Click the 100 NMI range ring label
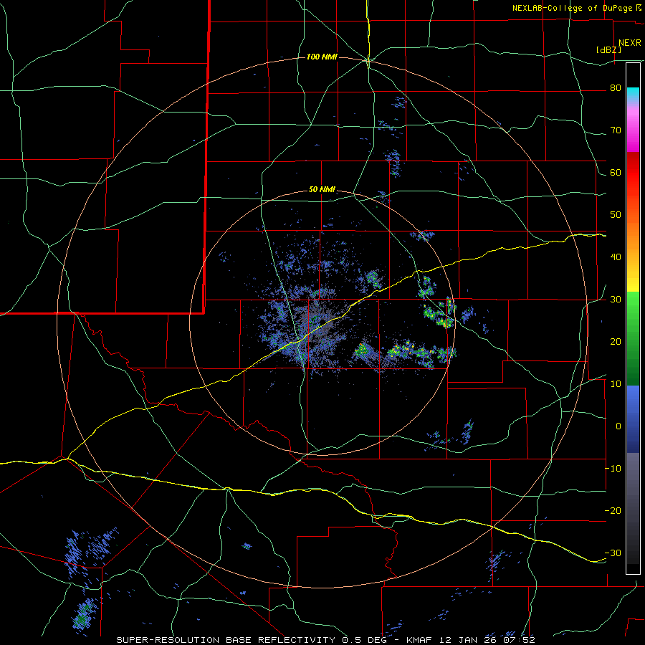 pos(322,57)
